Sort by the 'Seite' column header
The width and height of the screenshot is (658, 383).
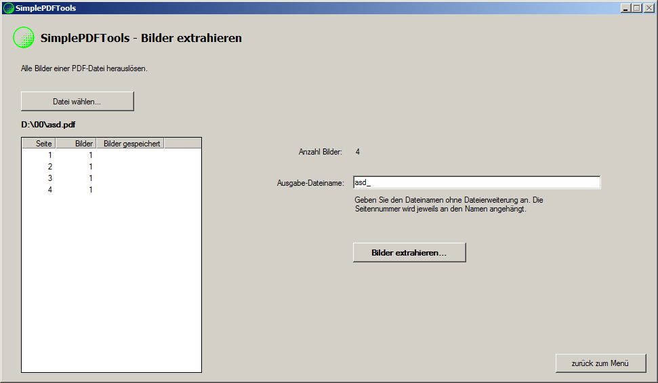[39, 144]
